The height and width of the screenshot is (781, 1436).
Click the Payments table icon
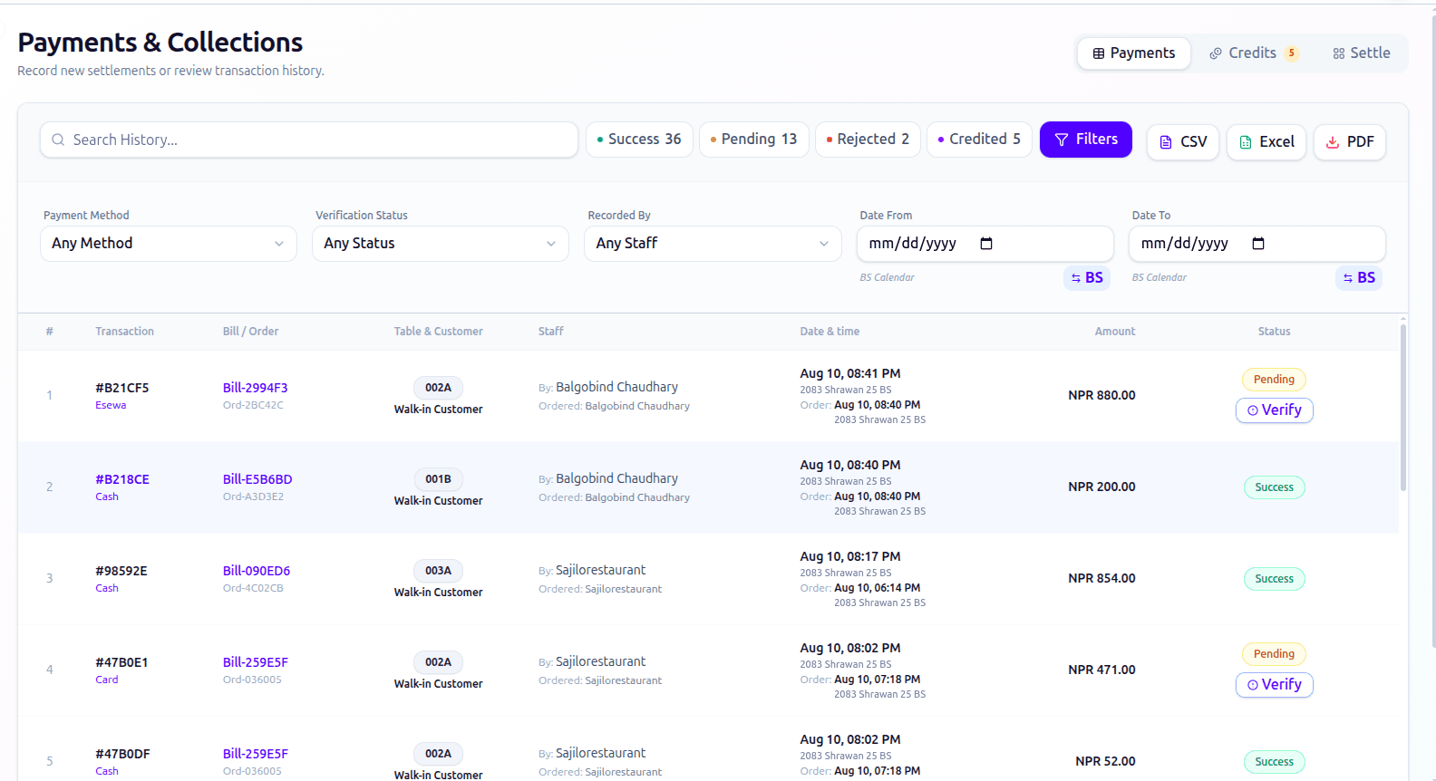1099,53
